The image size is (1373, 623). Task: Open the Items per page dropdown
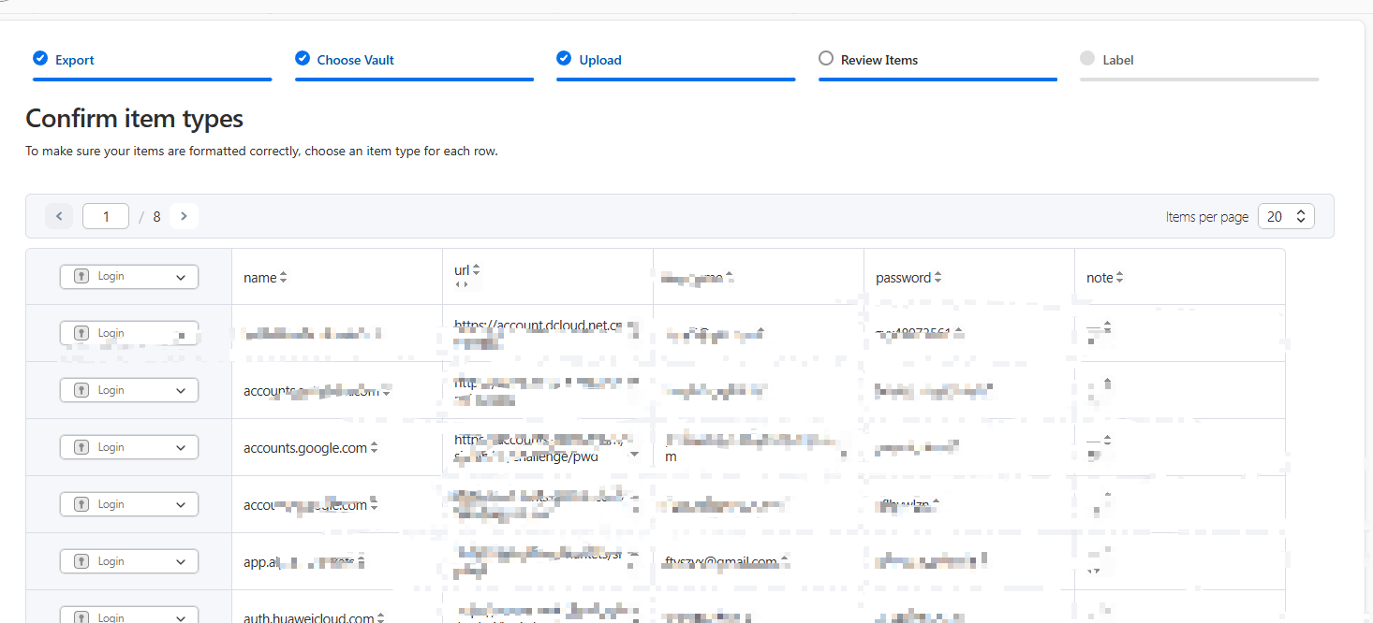pos(1286,216)
